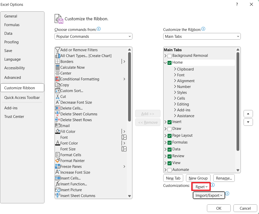The image size is (259, 214).
Task: Click the Copy command icon
Action: tap(57, 85)
